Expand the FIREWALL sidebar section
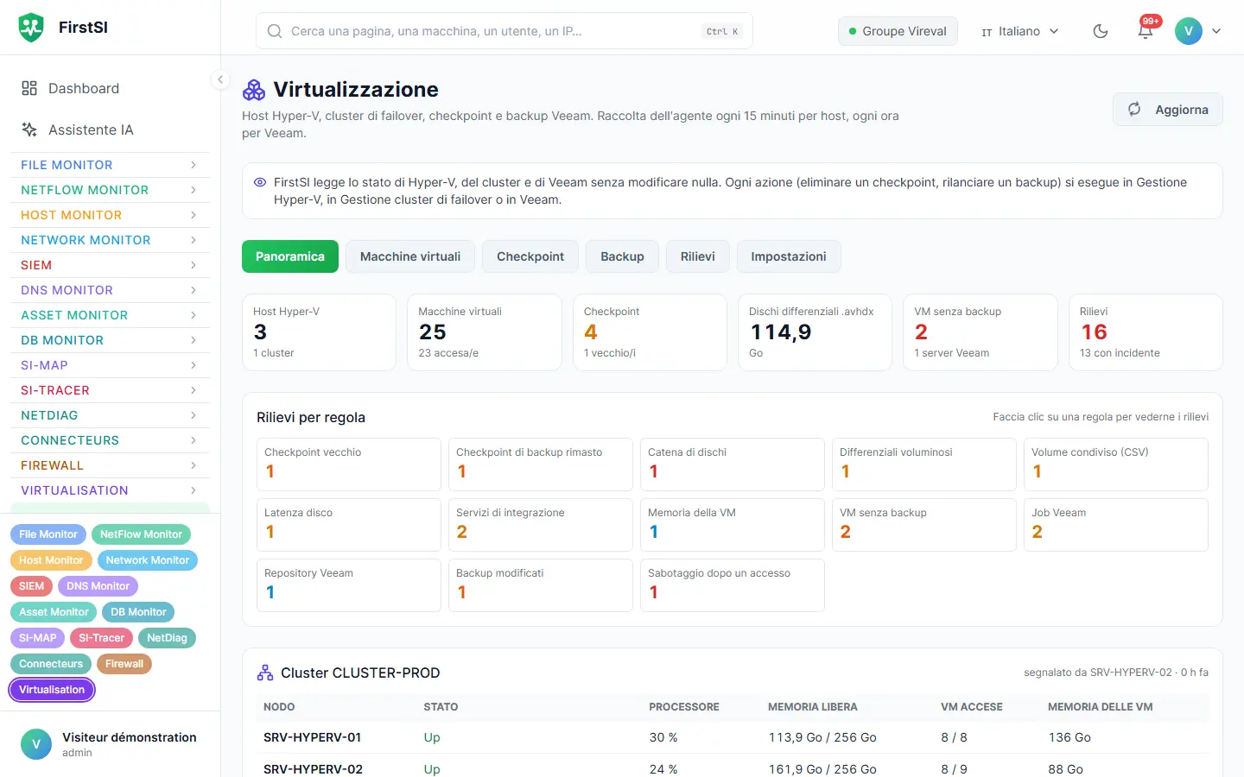Viewport: 1244px width, 777px height. point(110,465)
